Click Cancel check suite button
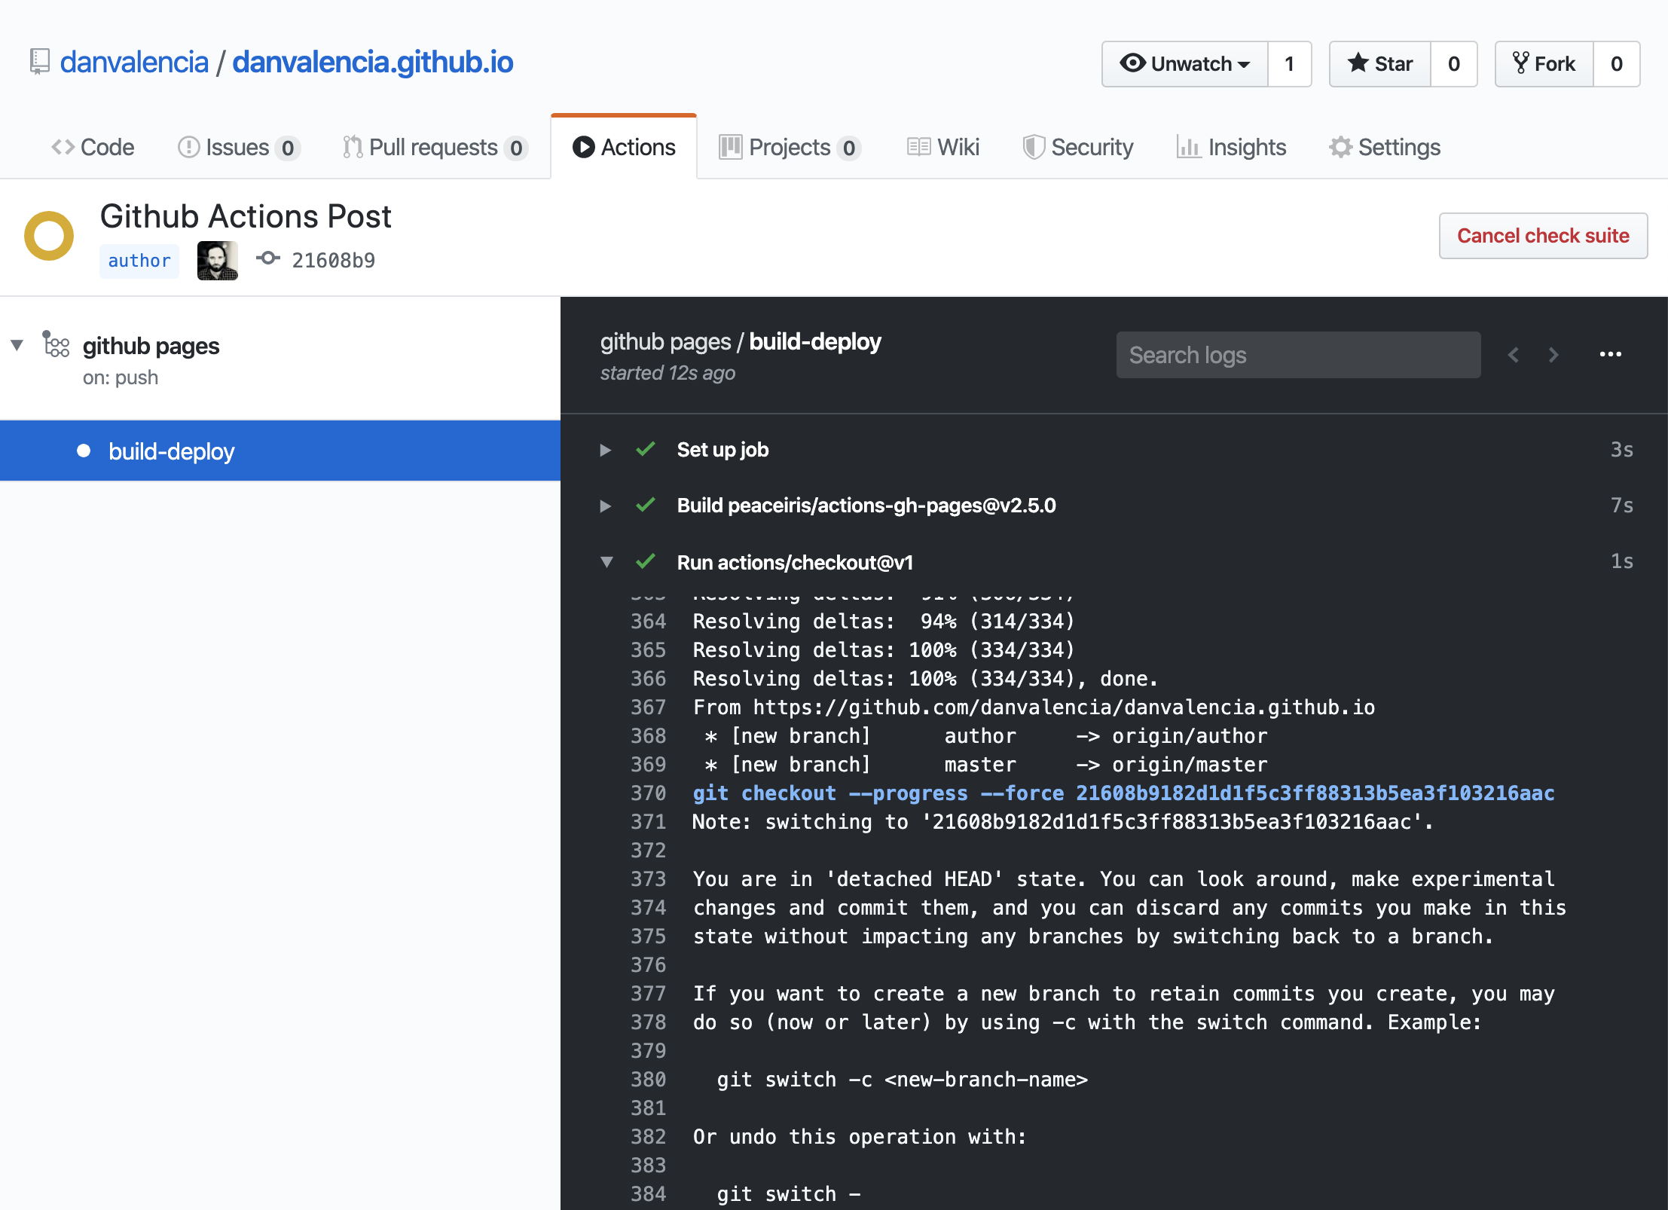This screenshot has height=1210, width=1668. click(1542, 236)
